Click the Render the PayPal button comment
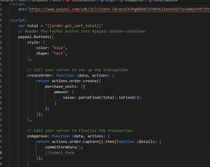The image size is (210, 167). click(82, 31)
